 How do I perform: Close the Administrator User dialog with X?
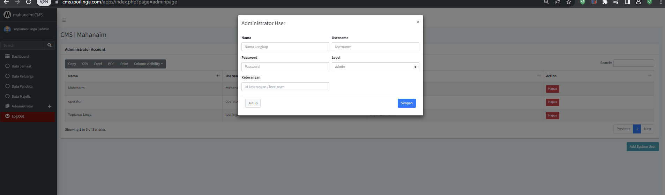[x=418, y=22]
